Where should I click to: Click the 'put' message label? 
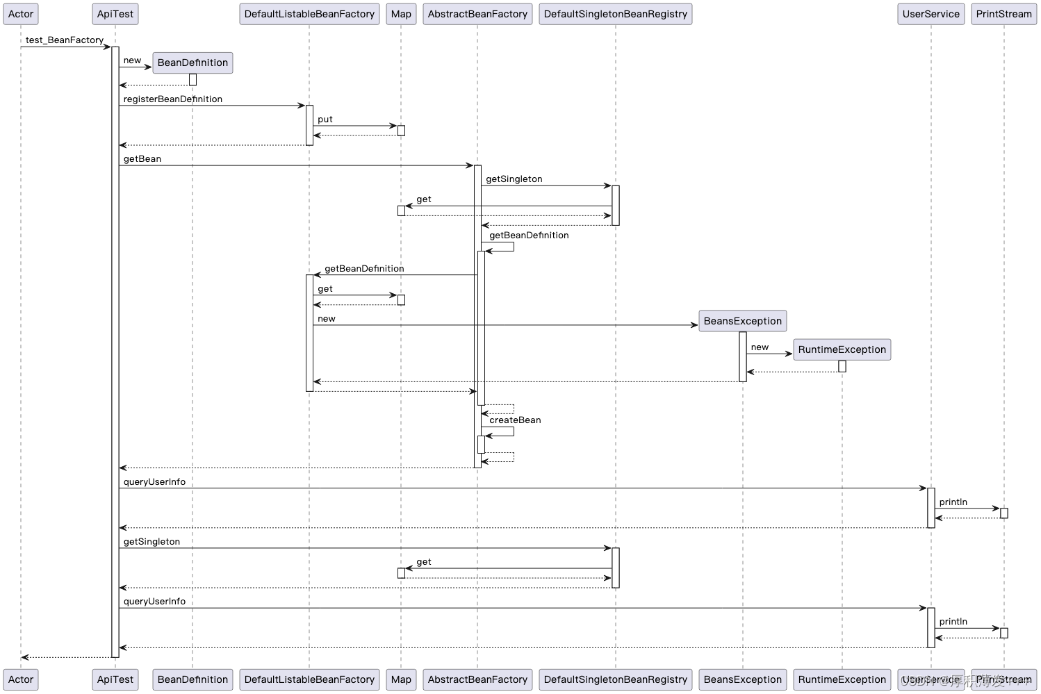(325, 119)
